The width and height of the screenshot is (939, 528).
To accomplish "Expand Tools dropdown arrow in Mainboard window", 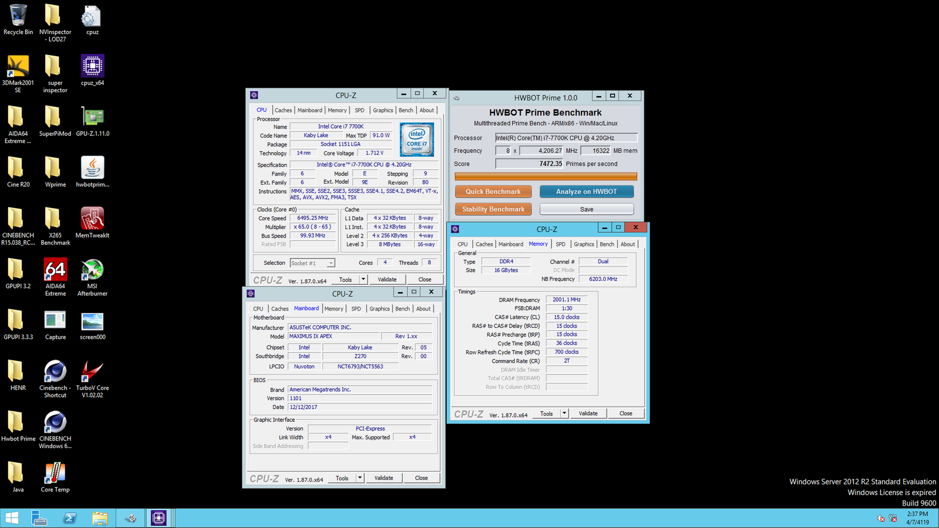I will click(x=359, y=478).
